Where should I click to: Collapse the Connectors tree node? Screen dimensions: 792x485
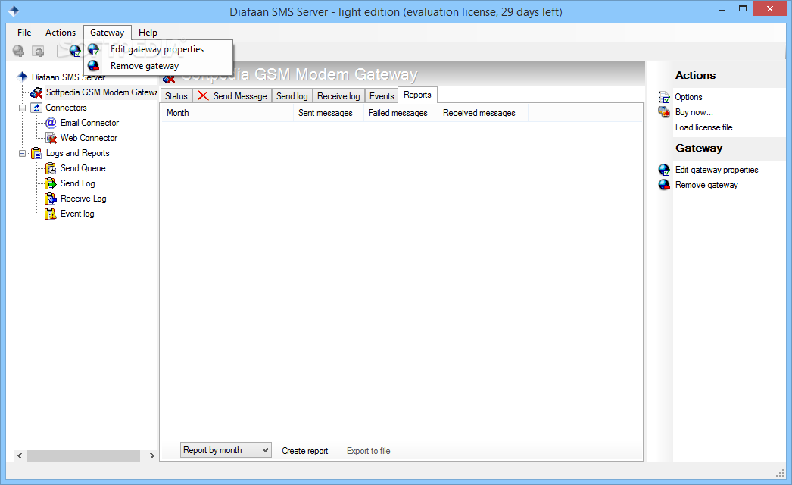[22, 108]
